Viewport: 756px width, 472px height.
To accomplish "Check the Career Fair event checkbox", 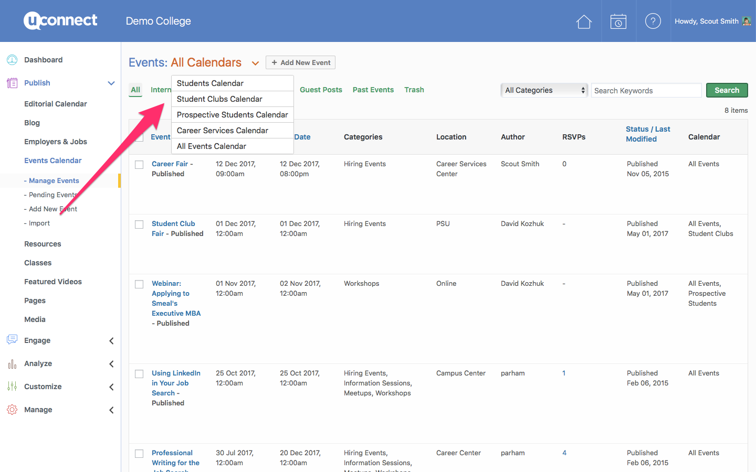I will pos(139,165).
